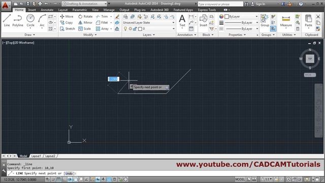The height and width of the screenshot is (183, 325).
Task: Click the ViewCube TOP face
Action: pyautogui.click(x=310, y=59)
